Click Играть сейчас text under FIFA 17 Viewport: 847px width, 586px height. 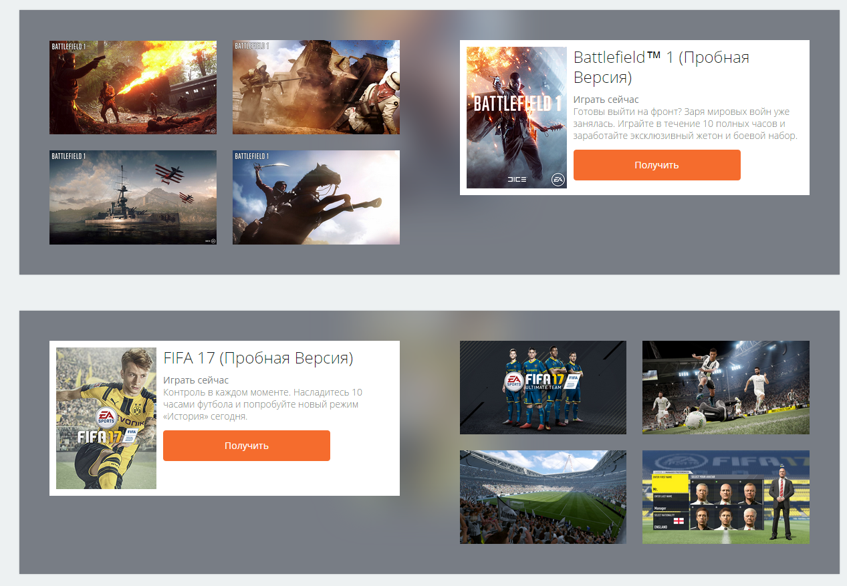click(196, 380)
